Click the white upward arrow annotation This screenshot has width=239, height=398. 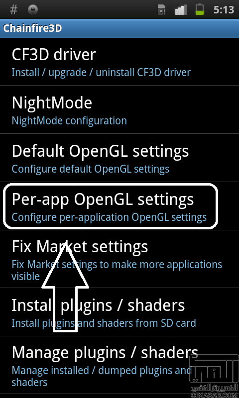pyautogui.click(x=65, y=287)
